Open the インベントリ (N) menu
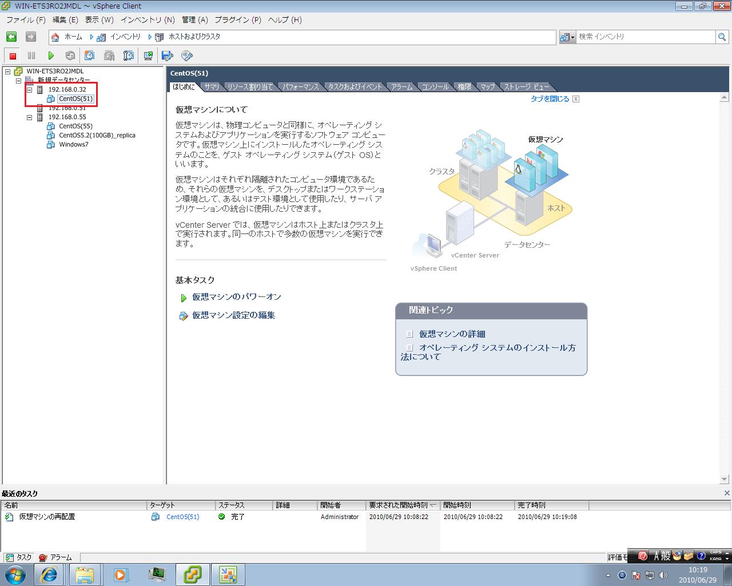Screen dimensions: 732x586 [148, 19]
